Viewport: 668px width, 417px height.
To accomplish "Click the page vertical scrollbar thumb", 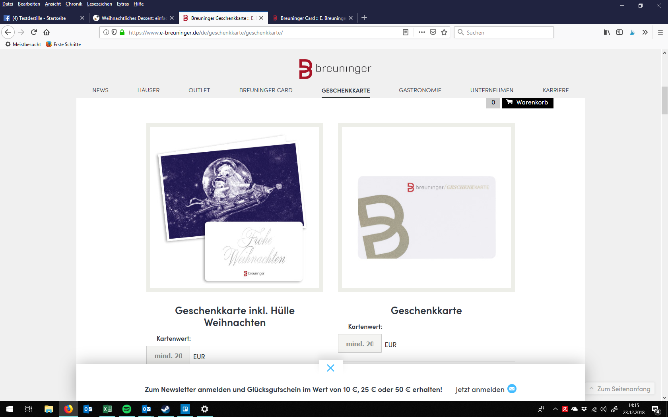I will tap(664, 100).
